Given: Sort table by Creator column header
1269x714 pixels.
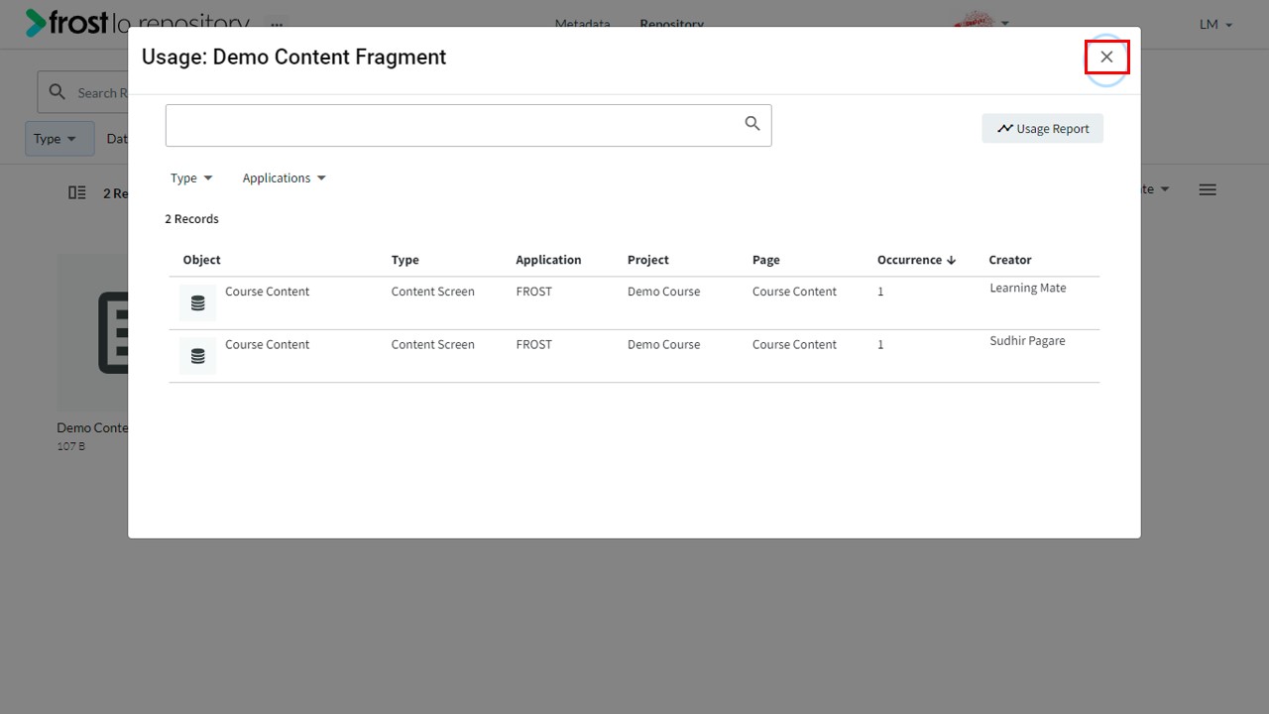Looking at the screenshot, I should (1010, 260).
